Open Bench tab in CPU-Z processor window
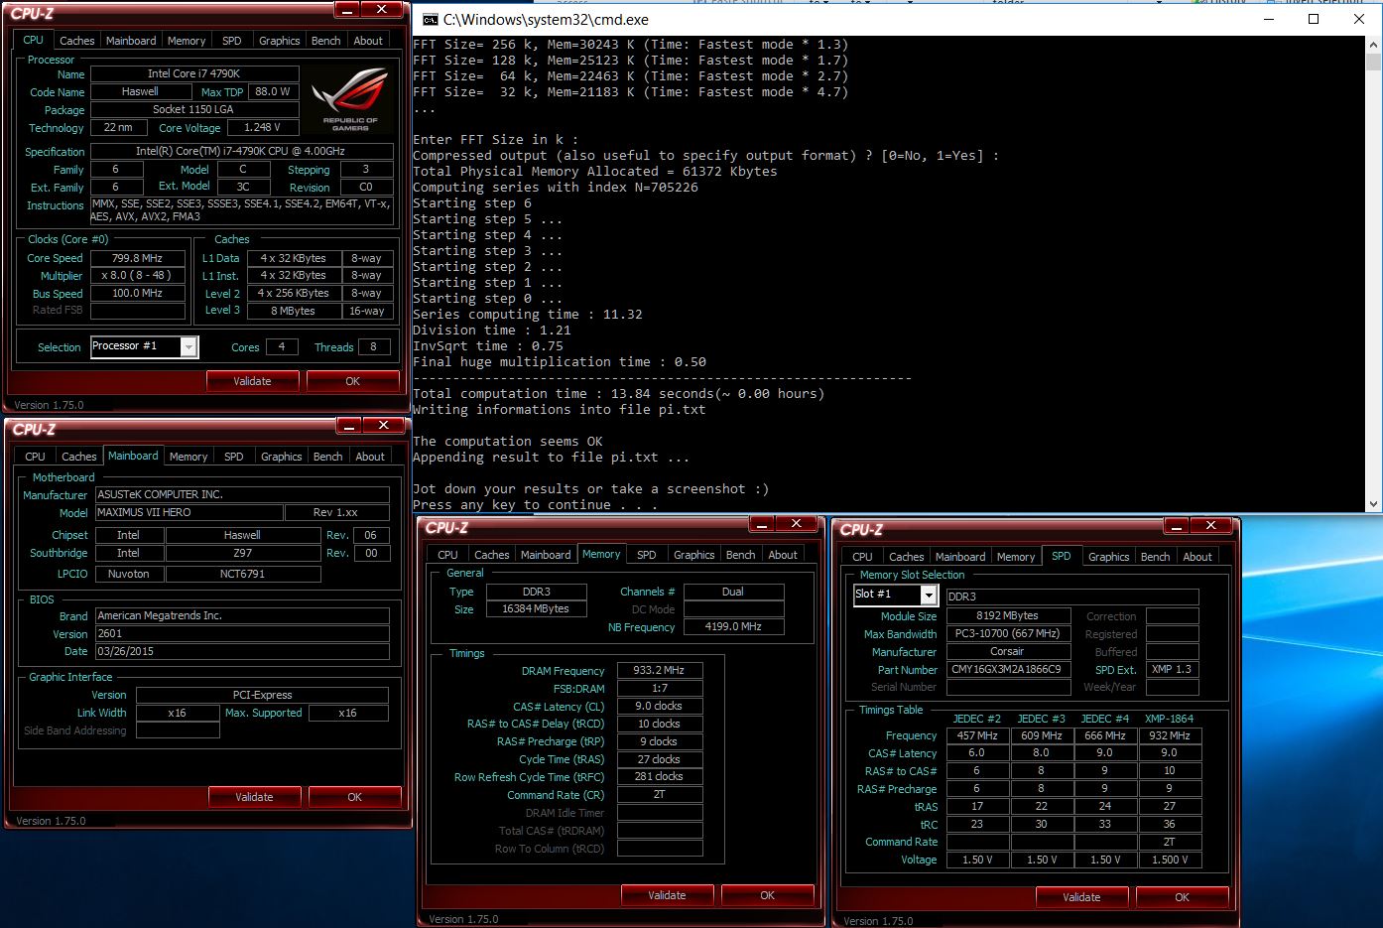 325,41
